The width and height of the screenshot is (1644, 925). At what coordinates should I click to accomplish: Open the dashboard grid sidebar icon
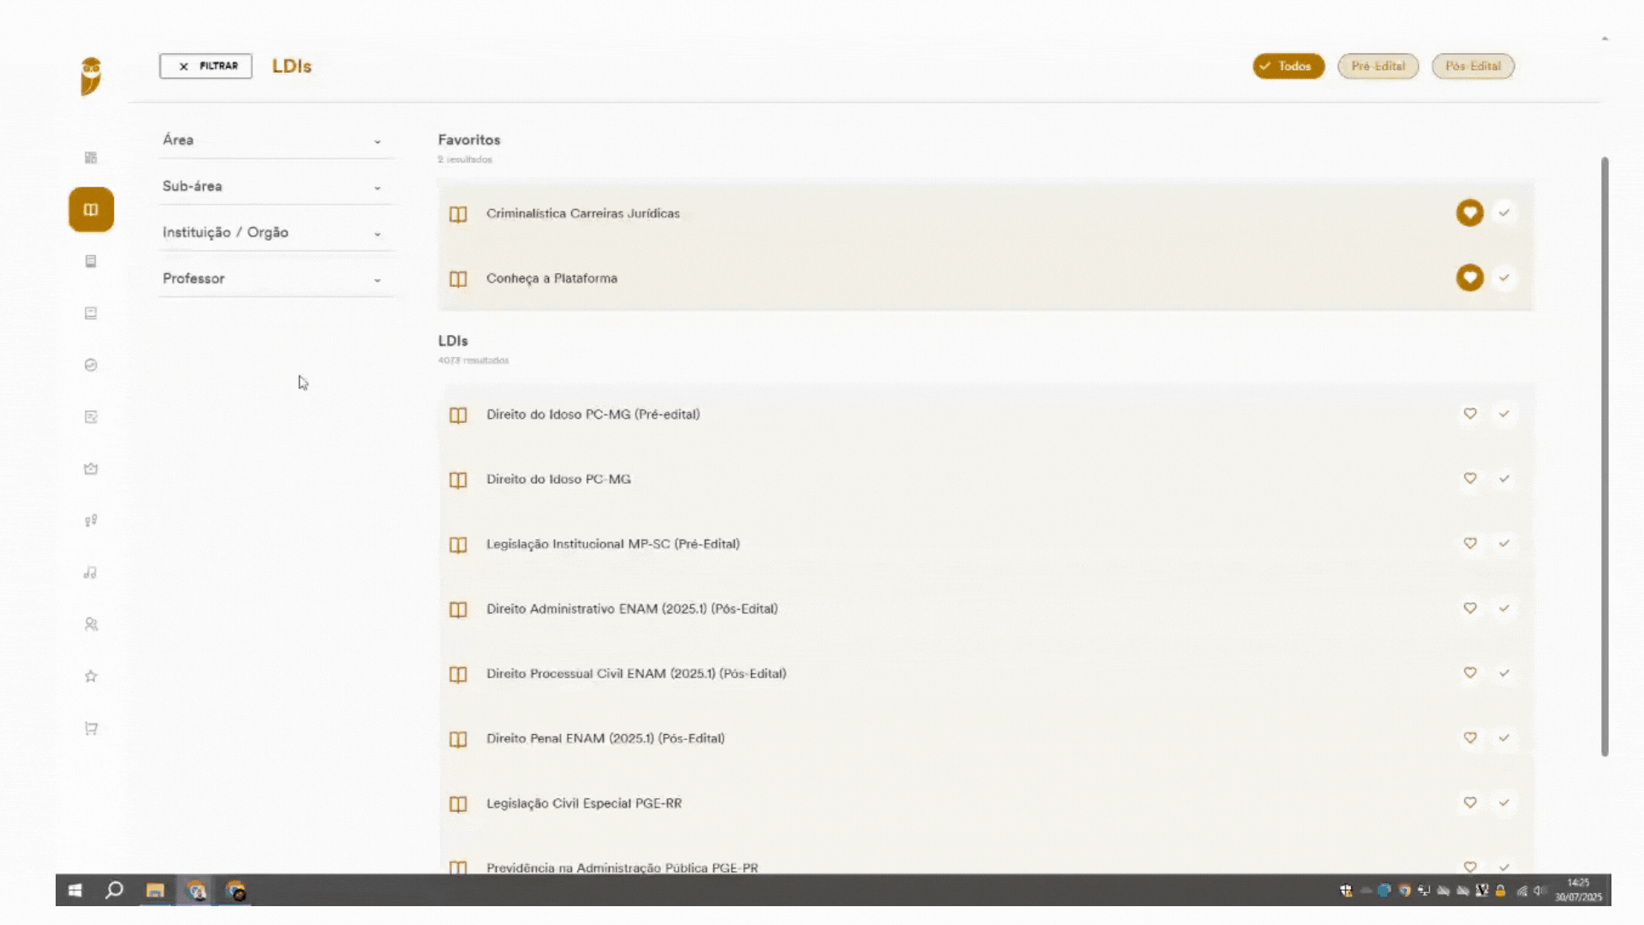tap(91, 158)
